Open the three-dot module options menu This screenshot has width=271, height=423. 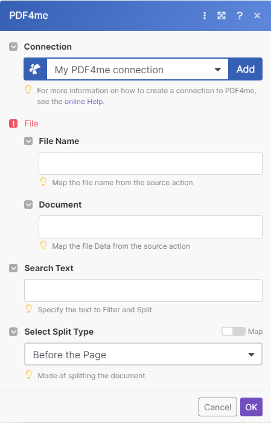click(205, 16)
